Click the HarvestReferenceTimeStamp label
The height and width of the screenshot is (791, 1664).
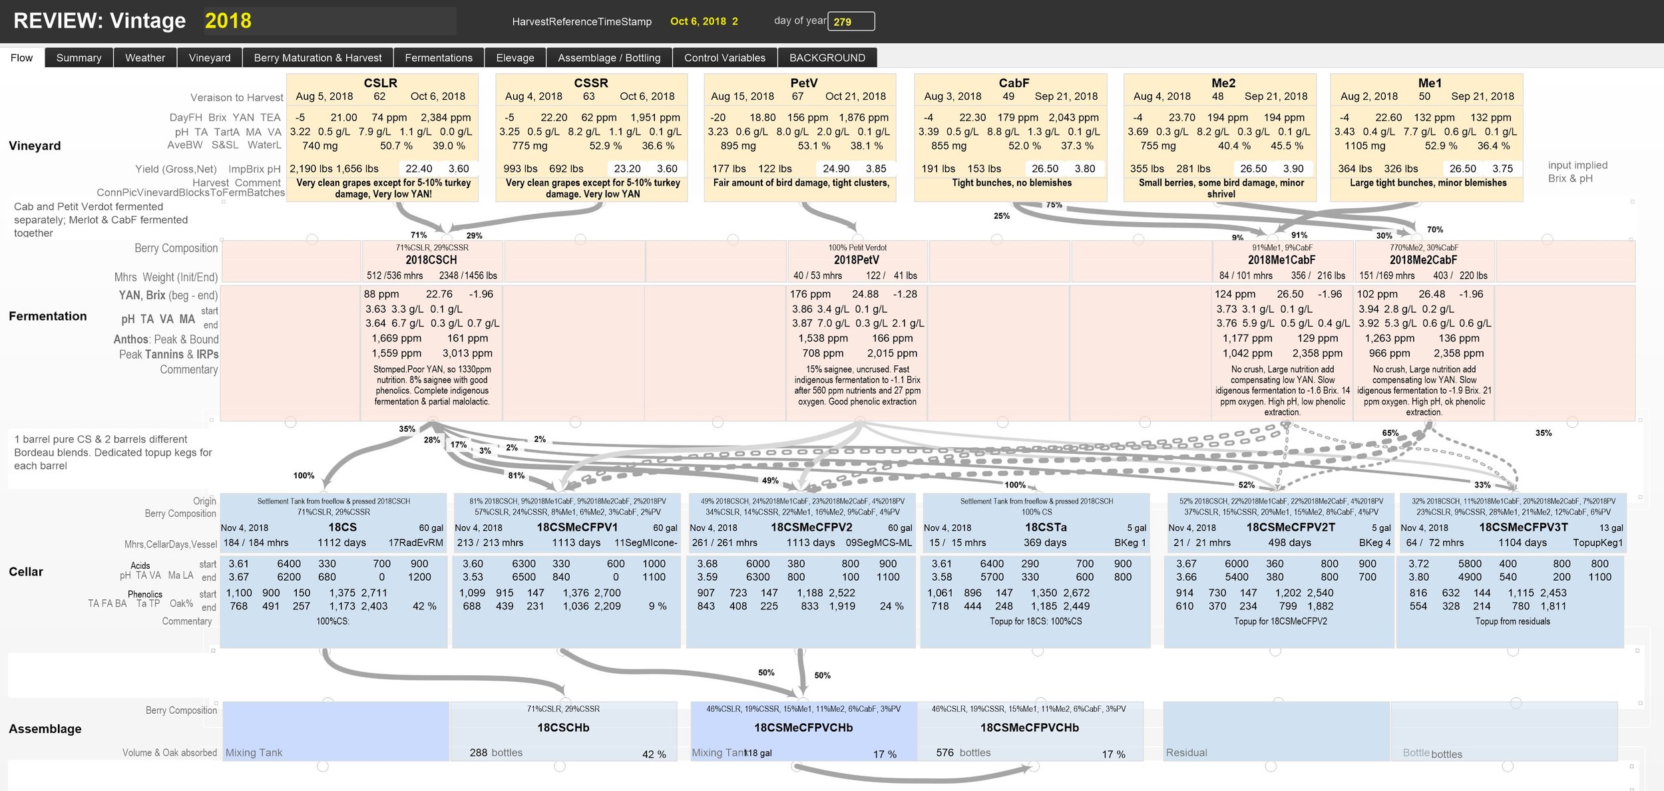click(582, 21)
